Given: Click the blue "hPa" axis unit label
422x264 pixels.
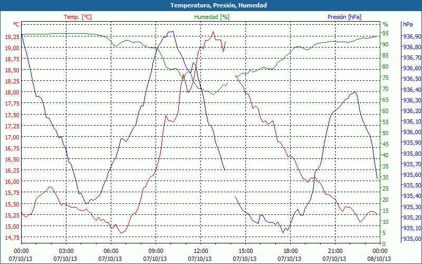Looking at the screenshot, I should [408, 24].
